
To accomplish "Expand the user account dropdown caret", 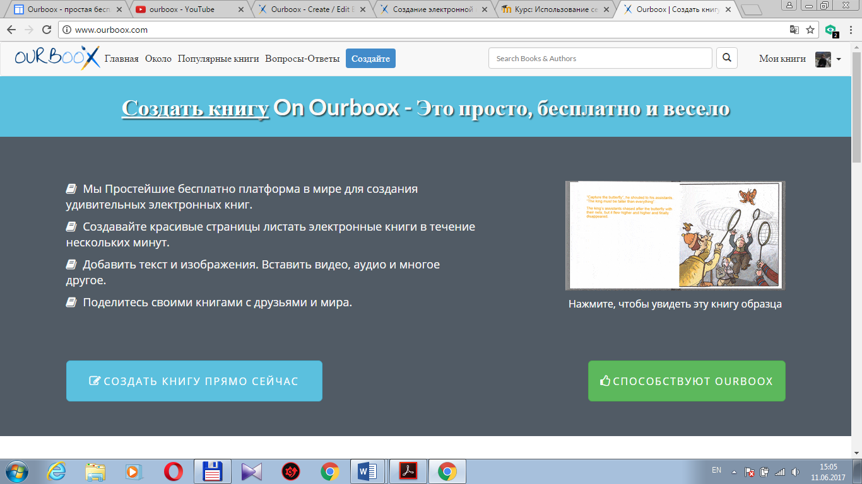I will [839, 59].
